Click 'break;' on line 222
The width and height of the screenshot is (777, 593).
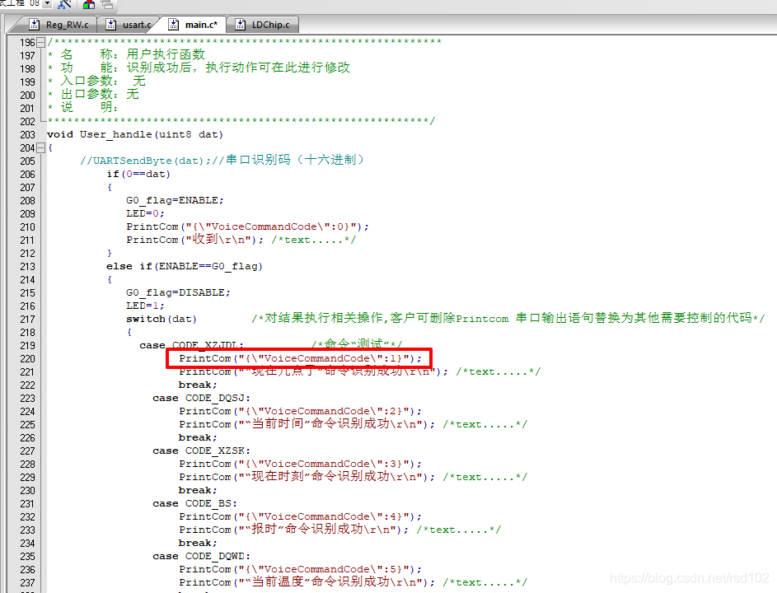(x=198, y=385)
